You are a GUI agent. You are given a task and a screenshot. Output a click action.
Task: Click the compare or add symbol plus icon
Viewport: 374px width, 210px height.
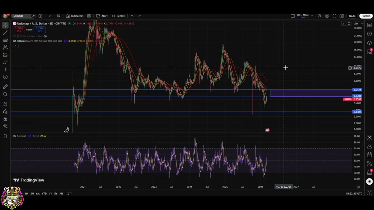40,16
